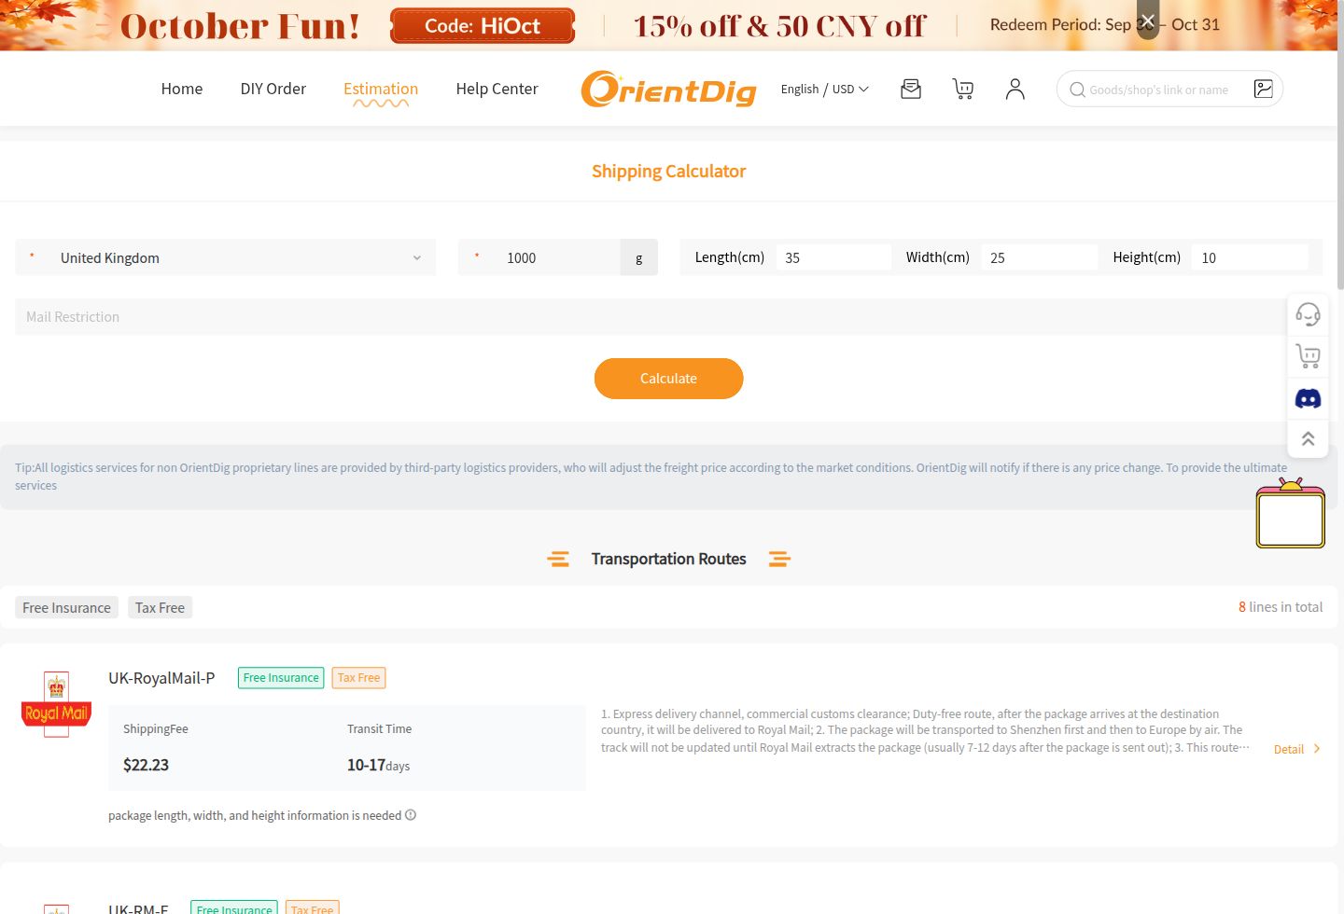1344x914 pixels.
Task: Click the $22.23 shipping fee value
Action: (146, 765)
